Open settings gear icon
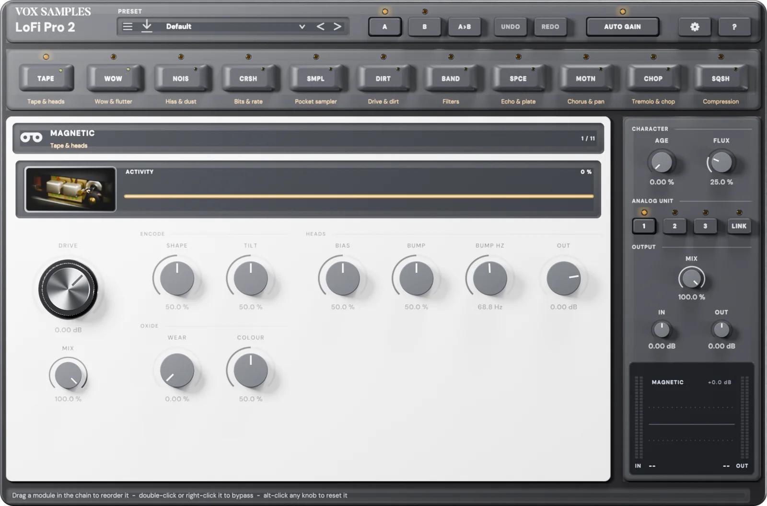This screenshot has height=506, width=767. click(695, 27)
